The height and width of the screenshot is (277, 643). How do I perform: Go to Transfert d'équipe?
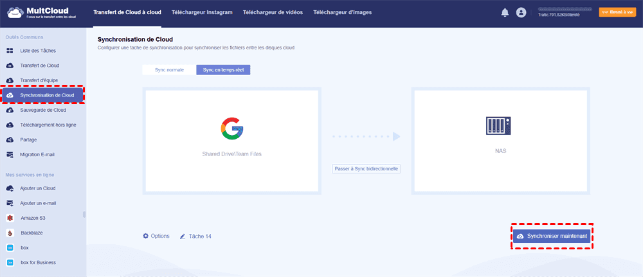(39, 80)
